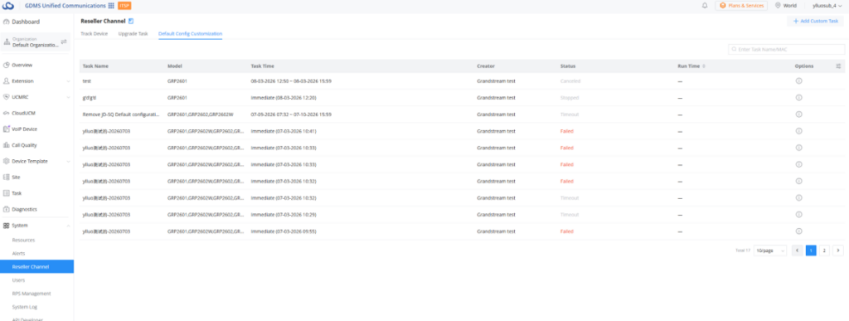Click Failed status for the 09:55 task

click(x=566, y=231)
